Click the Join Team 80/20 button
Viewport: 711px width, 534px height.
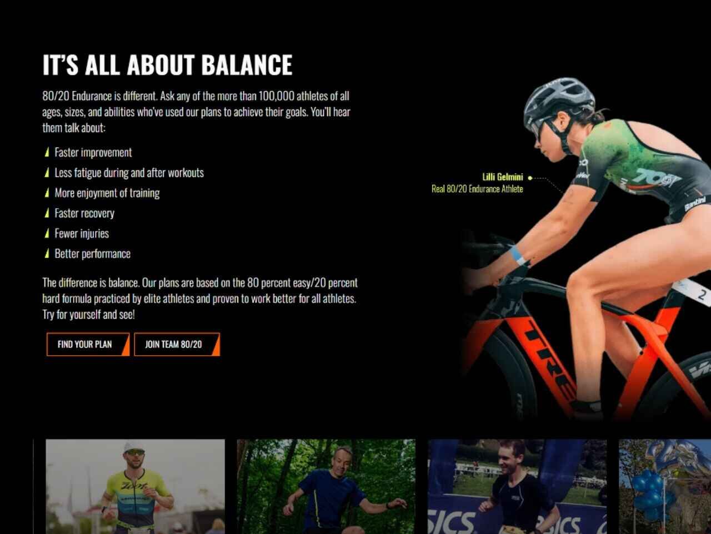(177, 344)
